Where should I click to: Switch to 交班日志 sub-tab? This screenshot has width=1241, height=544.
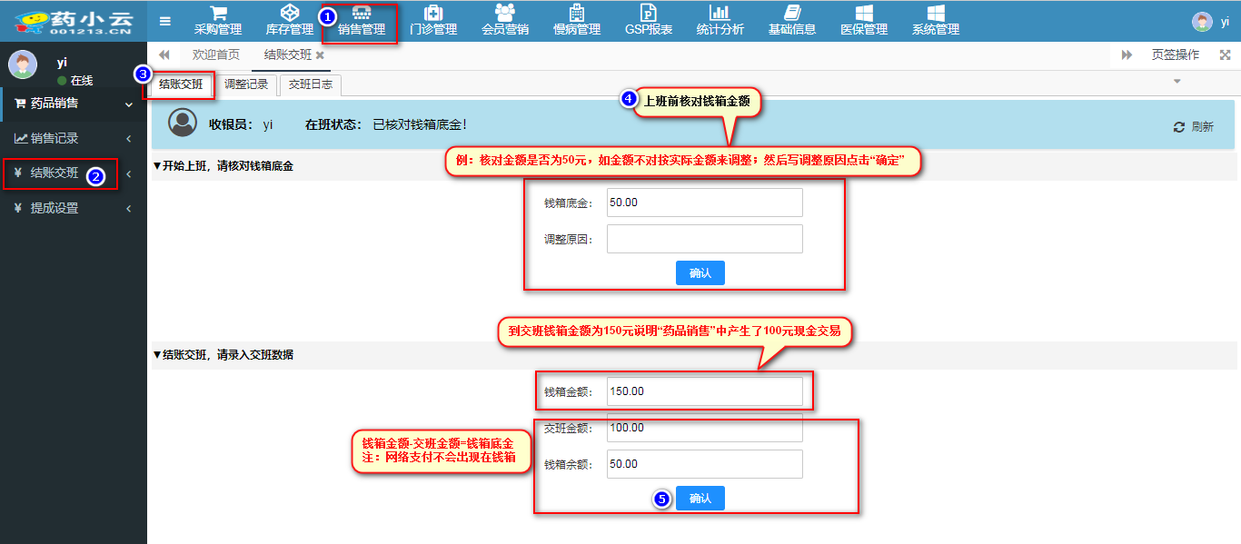pyautogui.click(x=311, y=84)
